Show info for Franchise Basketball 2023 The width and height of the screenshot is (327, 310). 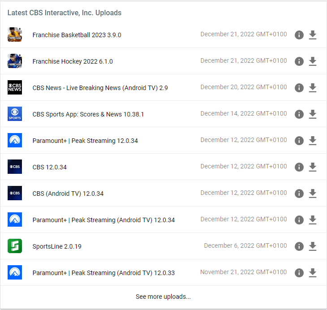[x=299, y=35]
